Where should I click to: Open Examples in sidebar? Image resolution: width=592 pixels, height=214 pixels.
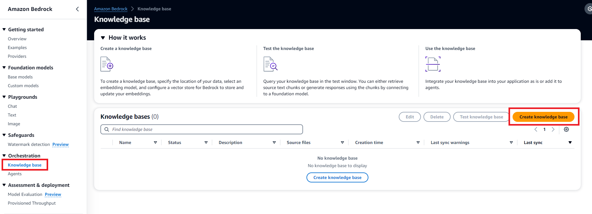click(17, 47)
